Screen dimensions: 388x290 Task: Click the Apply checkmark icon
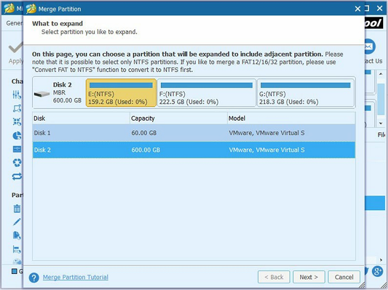pos(14,48)
